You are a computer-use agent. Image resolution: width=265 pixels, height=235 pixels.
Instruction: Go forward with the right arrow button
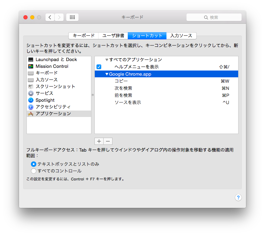59,17
